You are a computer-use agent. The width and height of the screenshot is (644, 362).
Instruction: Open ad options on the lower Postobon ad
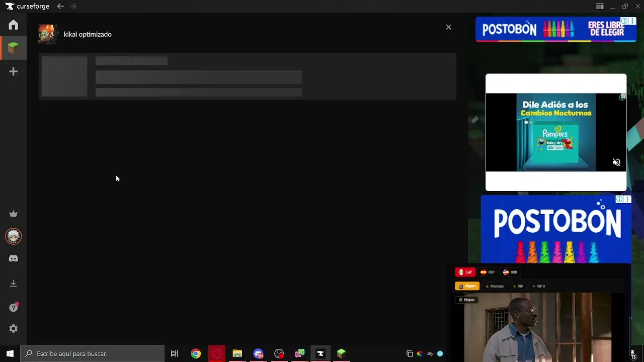627,200
